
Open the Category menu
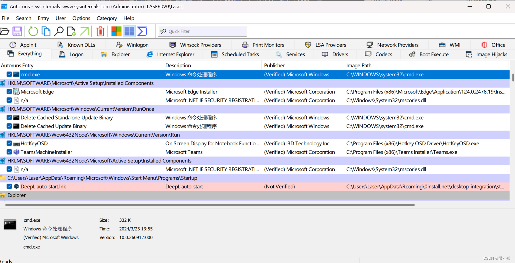tap(107, 18)
